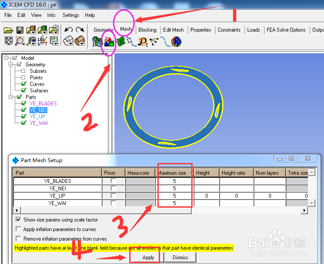The image size is (324, 264).
Task: Hide the YE_NEI part
Action: tap(24, 110)
